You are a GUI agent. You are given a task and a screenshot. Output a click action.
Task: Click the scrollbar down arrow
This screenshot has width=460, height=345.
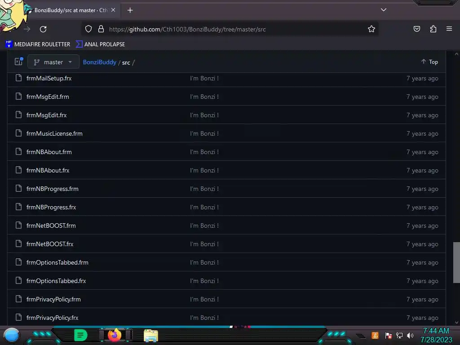point(456,323)
